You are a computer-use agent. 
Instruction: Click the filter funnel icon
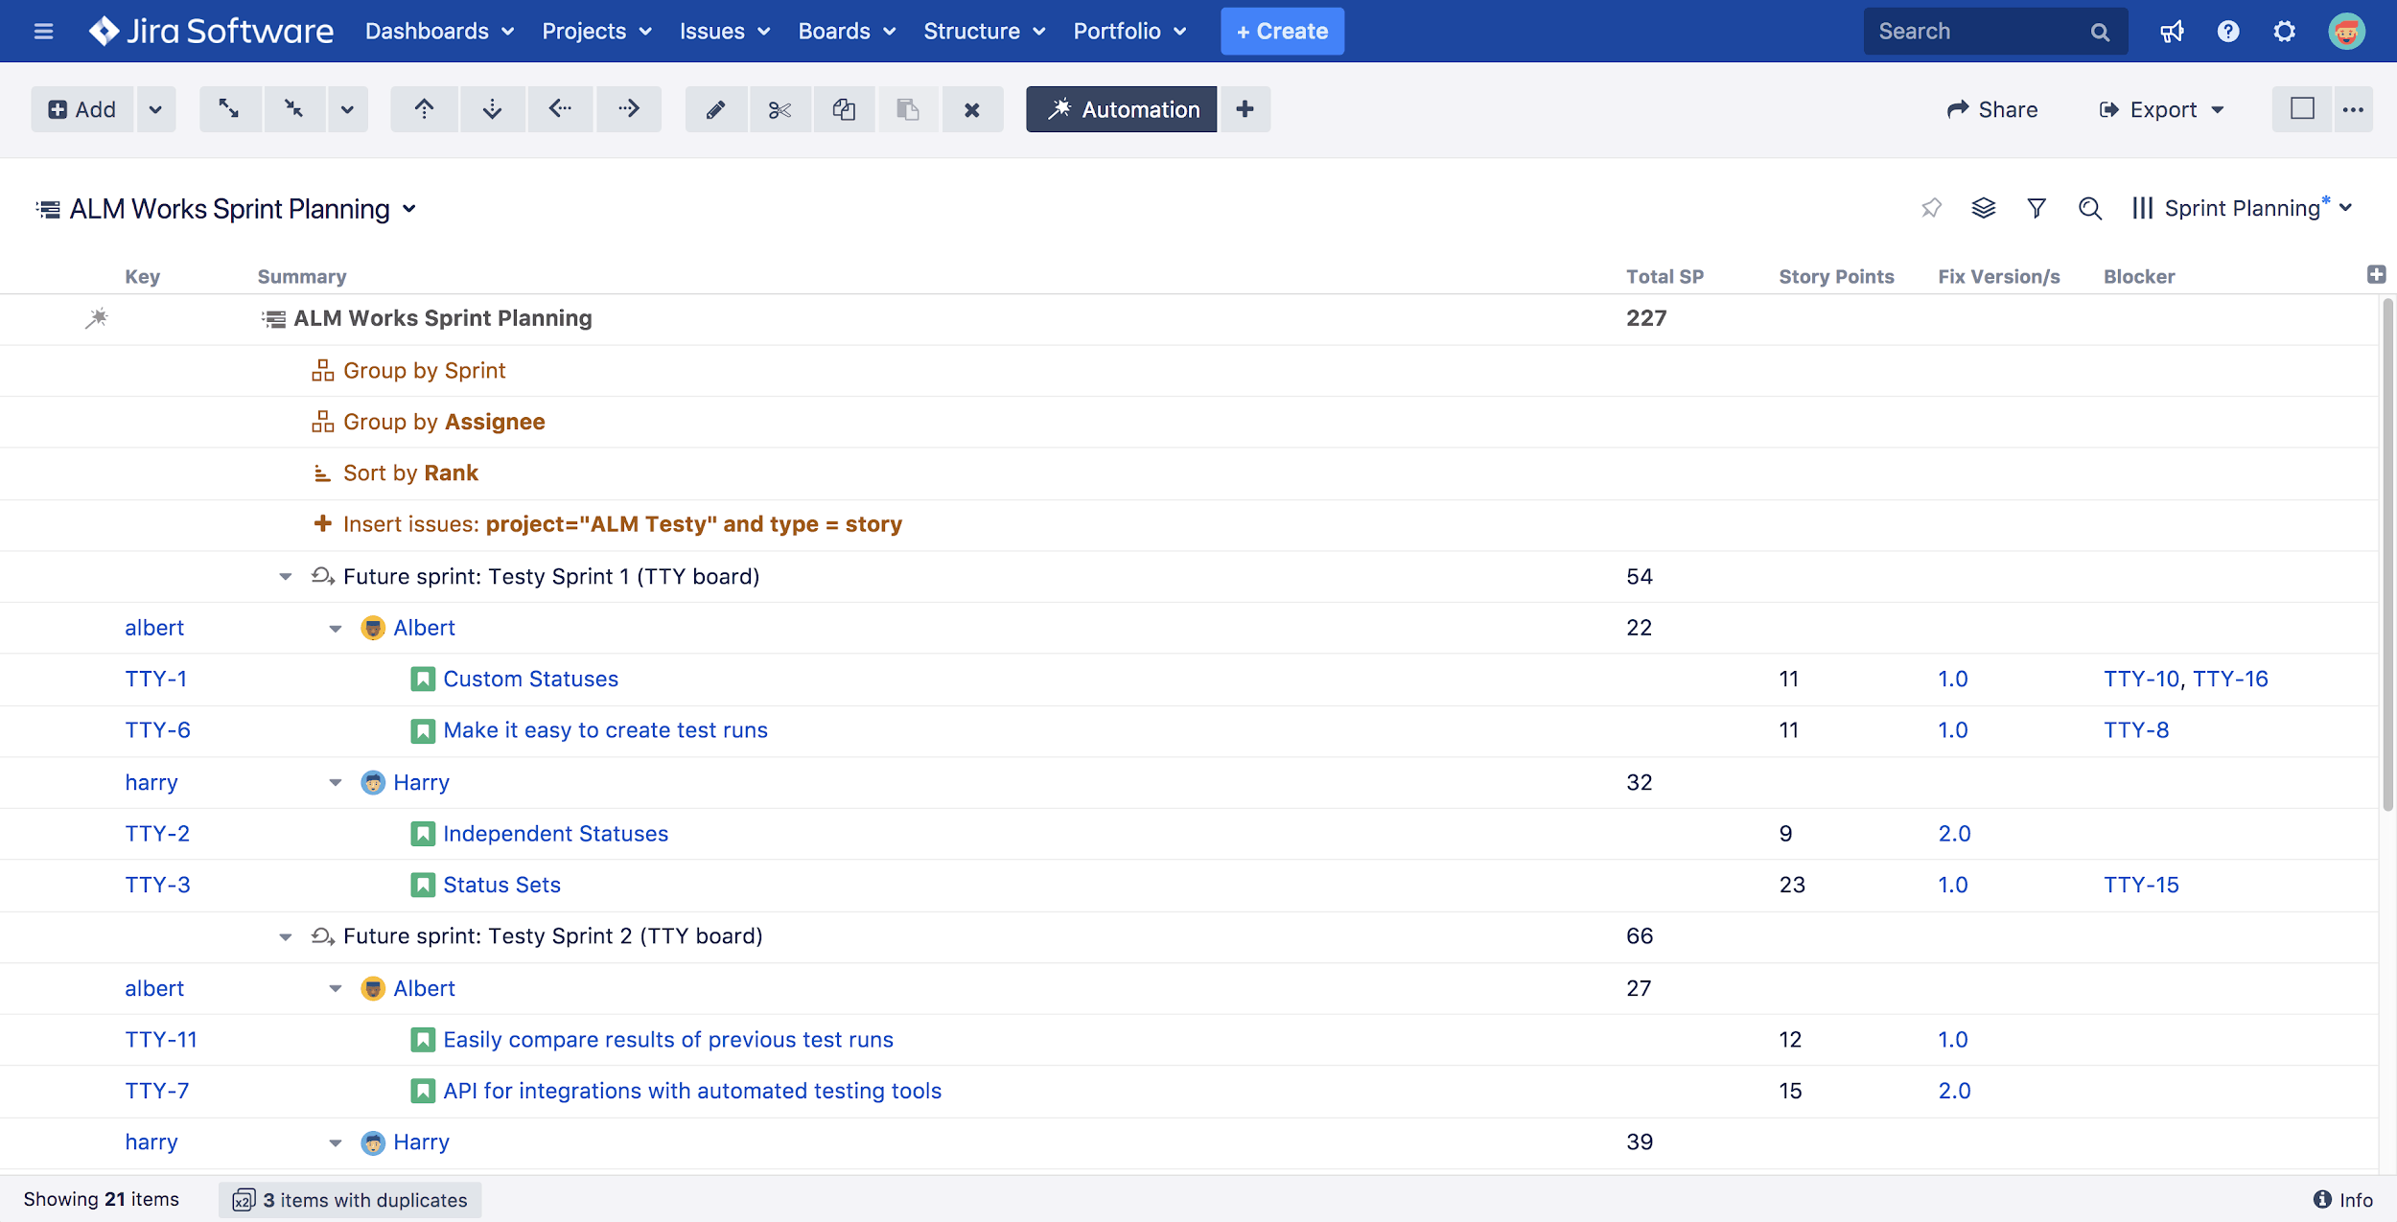[x=2036, y=208]
